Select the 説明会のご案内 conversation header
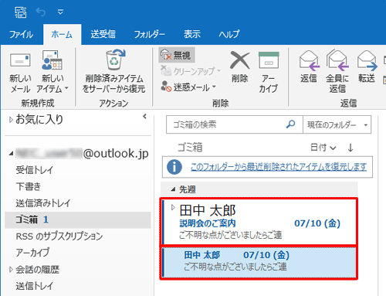Screen dimensions: 386x296 point(259,222)
